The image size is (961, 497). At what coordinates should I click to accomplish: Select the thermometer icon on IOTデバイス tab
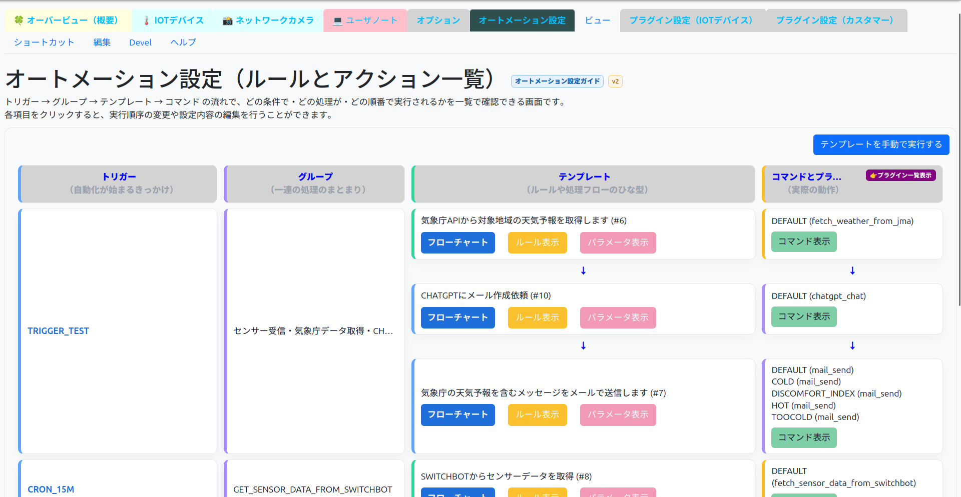(x=146, y=20)
